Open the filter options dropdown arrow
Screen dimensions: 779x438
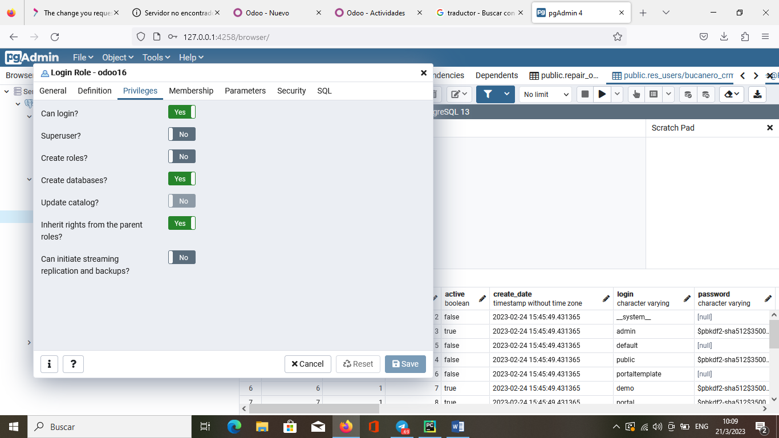507,94
